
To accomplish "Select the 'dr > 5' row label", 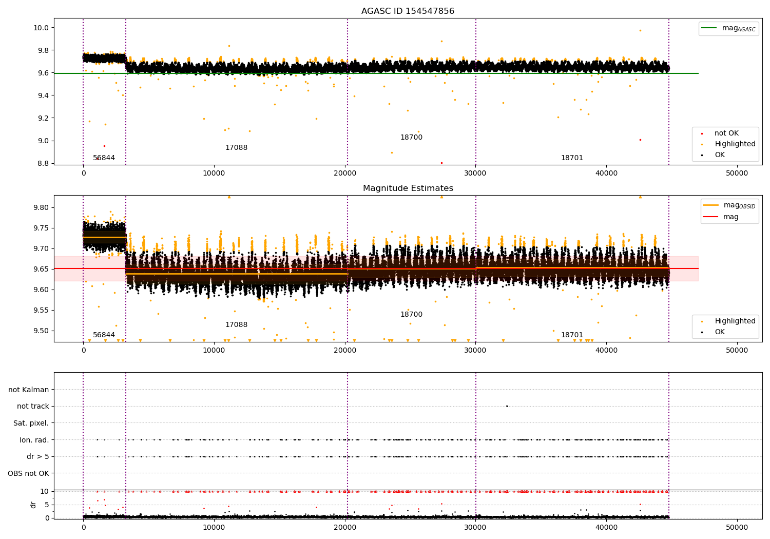I will pos(37,456).
